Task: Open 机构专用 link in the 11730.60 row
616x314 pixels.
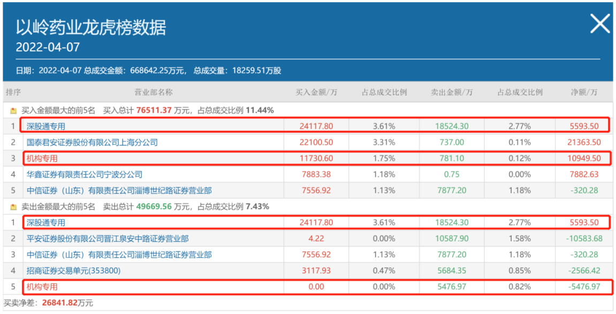Action: click(42, 158)
